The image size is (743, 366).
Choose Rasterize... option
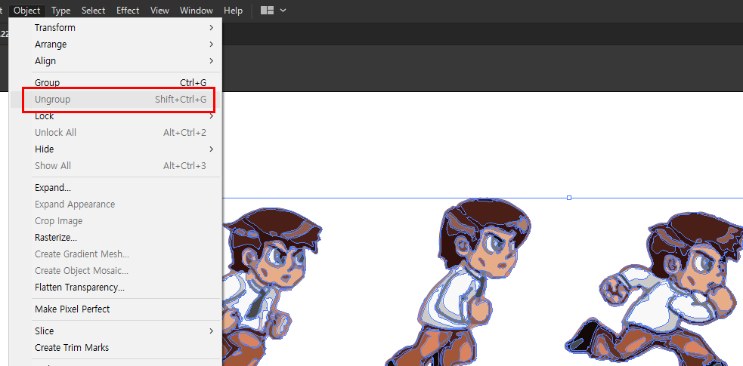115,238
